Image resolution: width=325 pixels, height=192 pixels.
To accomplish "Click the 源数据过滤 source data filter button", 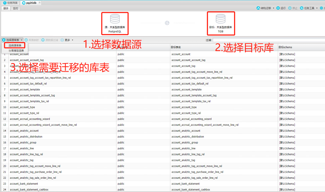I will click(x=50, y=40).
